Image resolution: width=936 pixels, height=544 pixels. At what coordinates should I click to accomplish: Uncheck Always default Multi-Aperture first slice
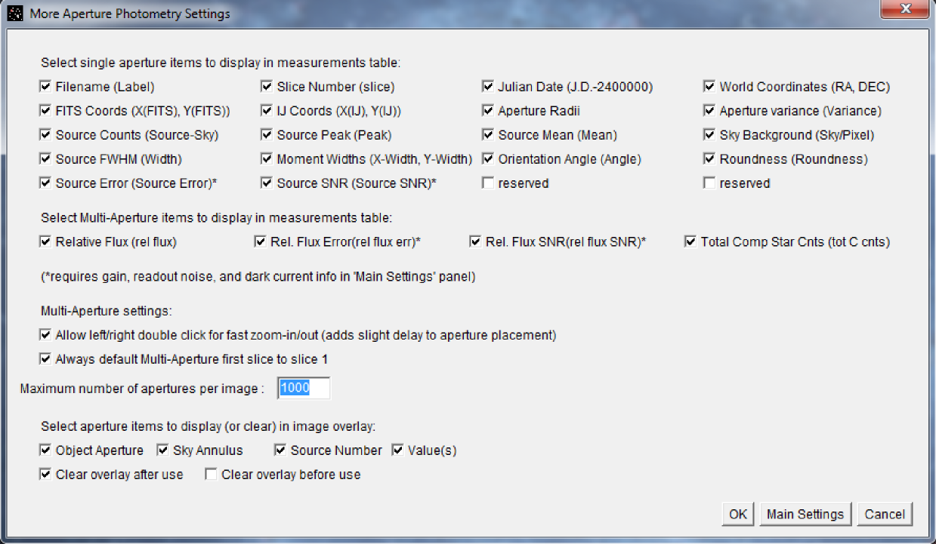point(46,359)
